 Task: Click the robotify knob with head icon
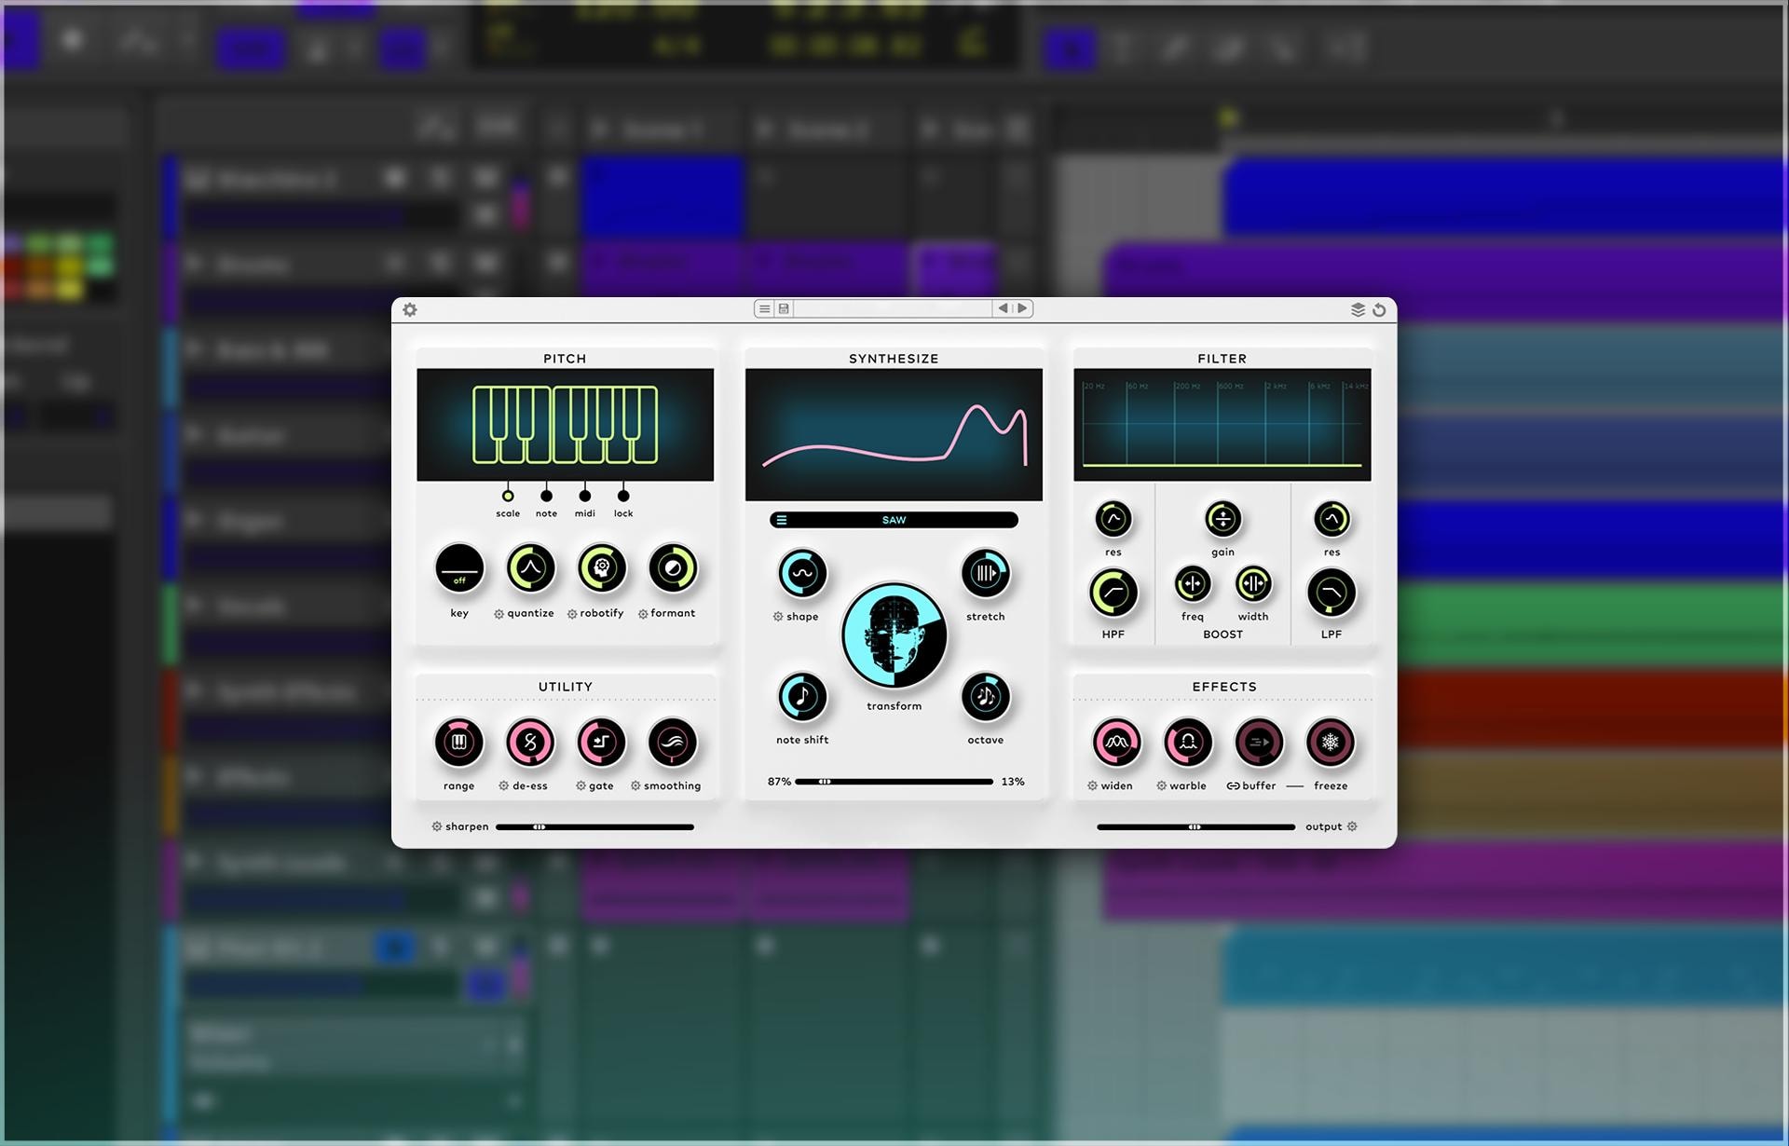point(602,568)
